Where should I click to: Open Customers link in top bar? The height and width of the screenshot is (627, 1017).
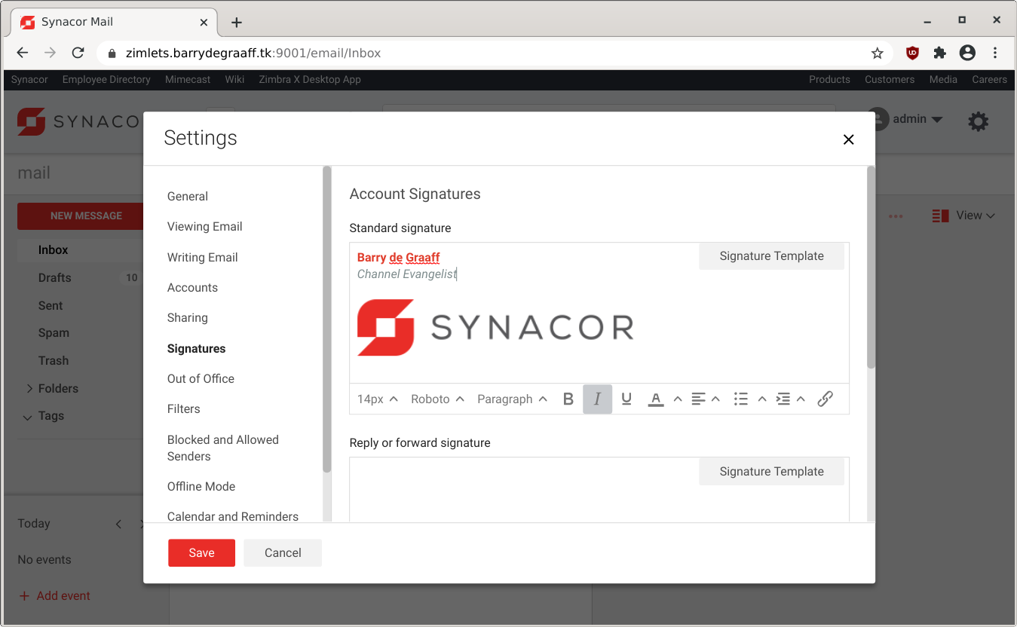coord(890,80)
